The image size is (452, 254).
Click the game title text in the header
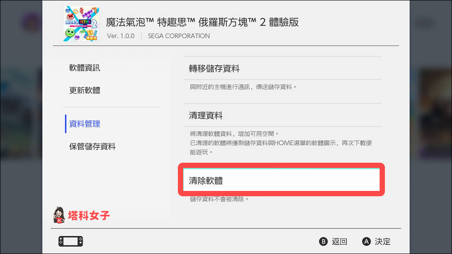(x=203, y=22)
